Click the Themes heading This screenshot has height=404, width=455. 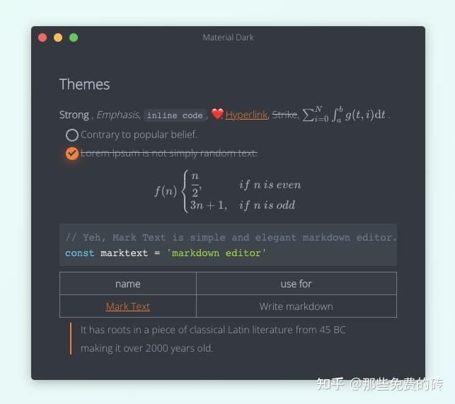coord(84,84)
